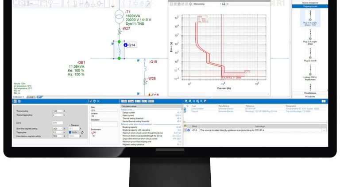Open the Source changeover category
340x187 pixels.
click(310, 3)
